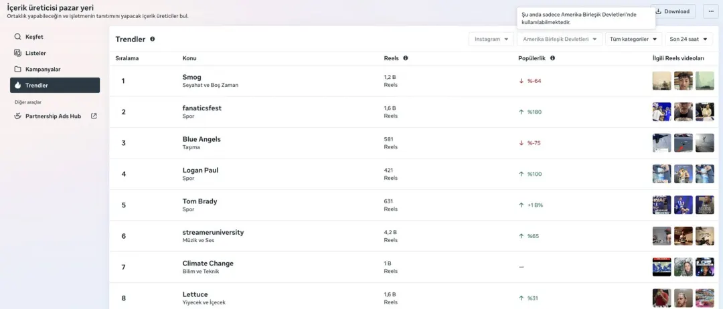Click the info icon next to Reels header

point(405,58)
